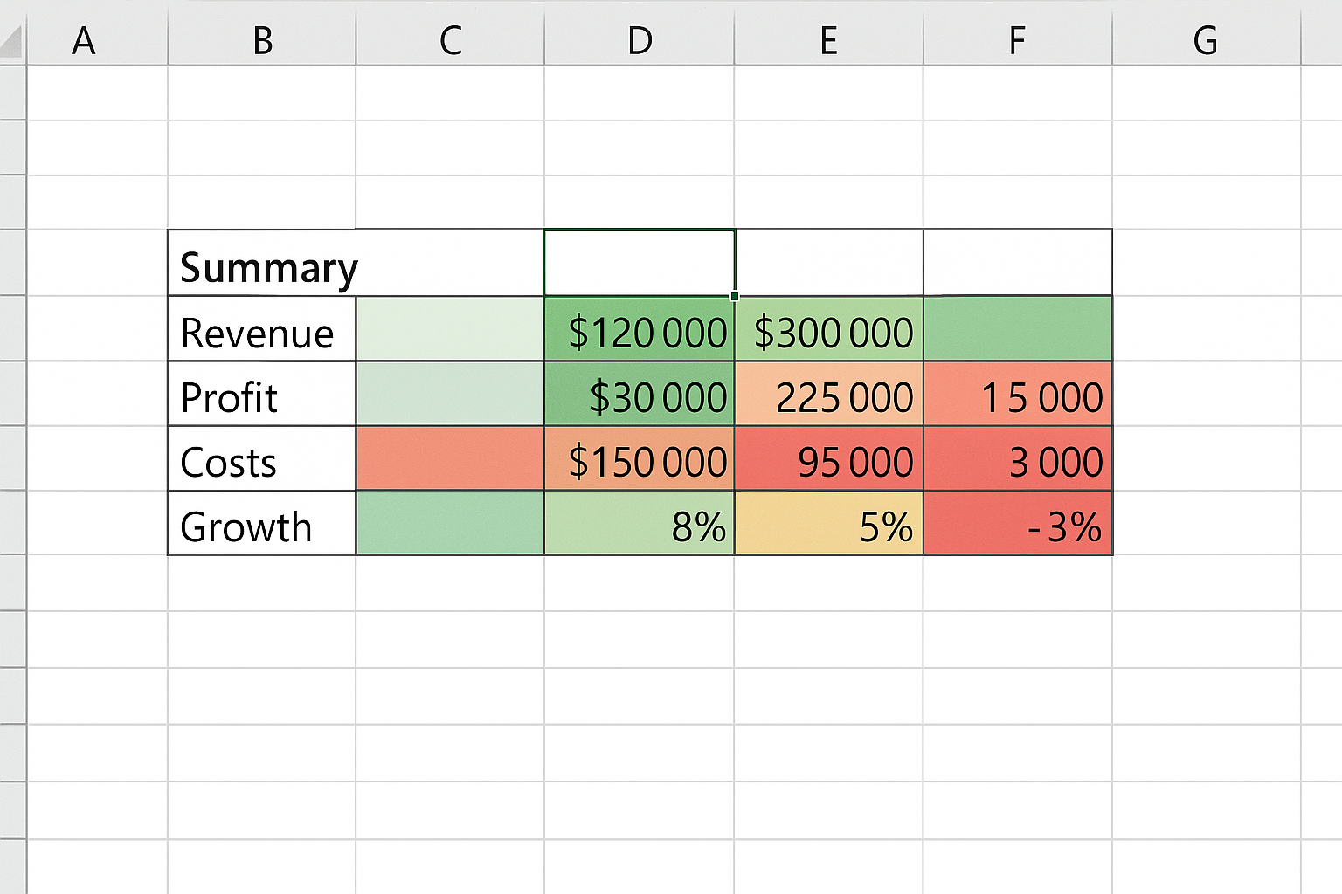This screenshot has width=1342, height=894.
Task: Select column F header
Action: [1017, 40]
